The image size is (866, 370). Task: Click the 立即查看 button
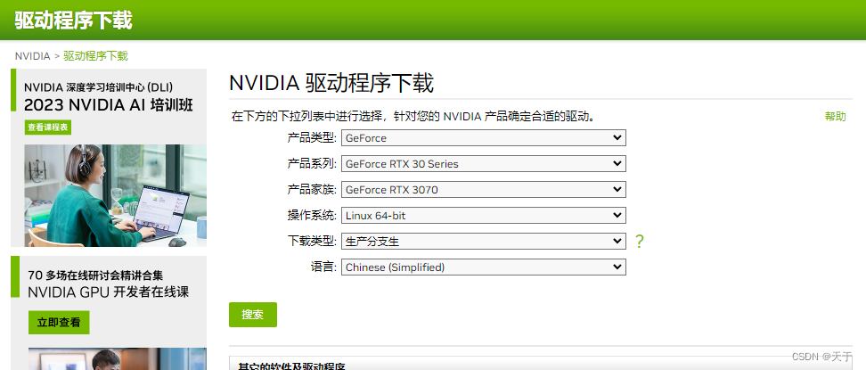pos(59,323)
